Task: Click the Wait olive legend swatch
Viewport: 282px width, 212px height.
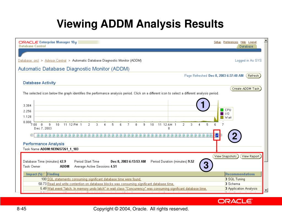Action: tap(222, 117)
